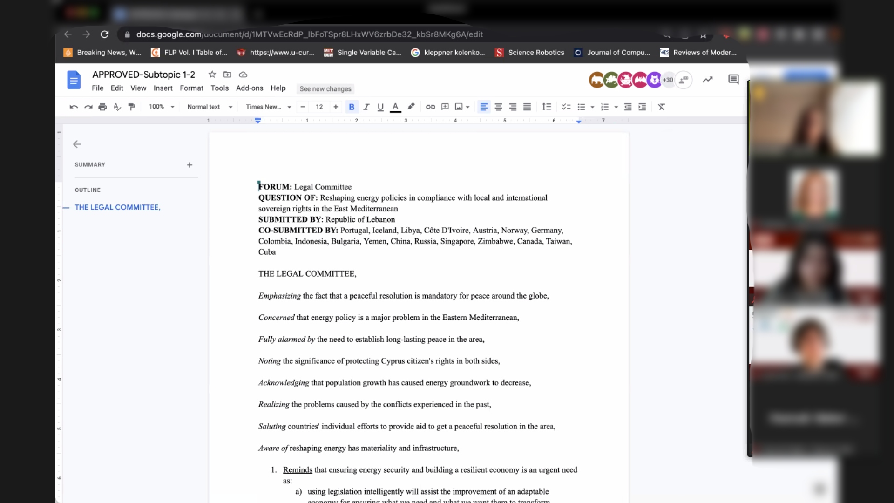The width and height of the screenshot is (894, 503).
Task: Toggle underline formatting
Action: point(380,107)
